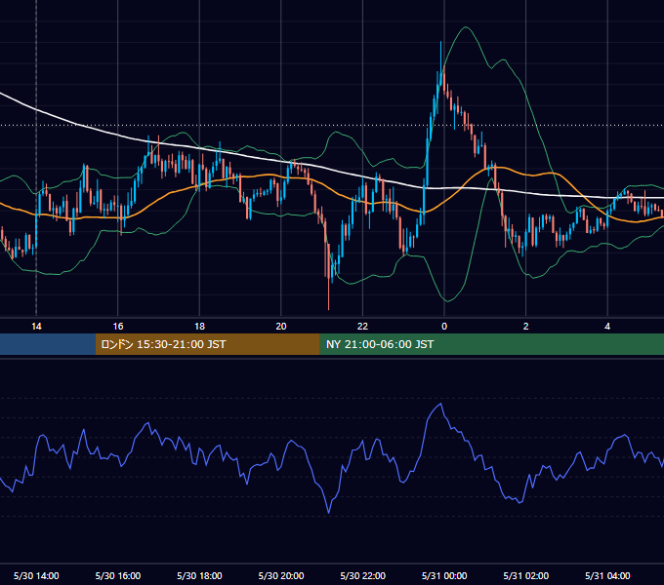Click the 2 hour axis label
664x585 pixels.
(x=526, y=327)
